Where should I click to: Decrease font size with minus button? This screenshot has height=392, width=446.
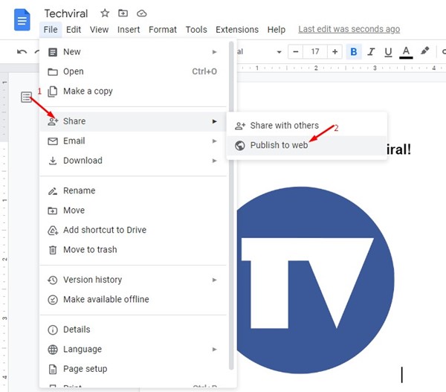click(x=296, y=51)
